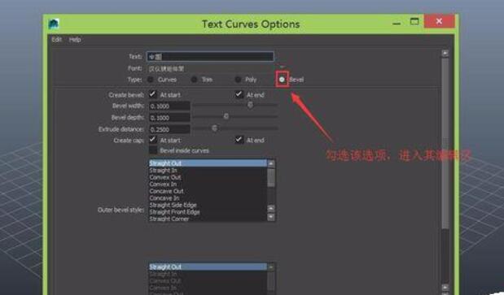Uncheck Create bevel At start
The width and height of the screenshot is (504, 295).
[153, 94]
